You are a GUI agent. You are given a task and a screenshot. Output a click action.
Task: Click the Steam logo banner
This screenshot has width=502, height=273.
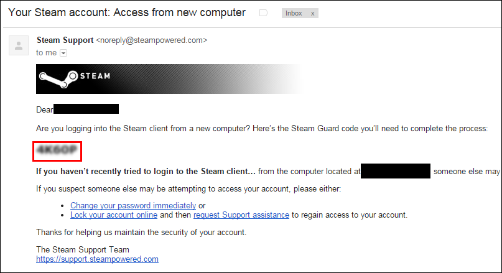click(169, 79)
